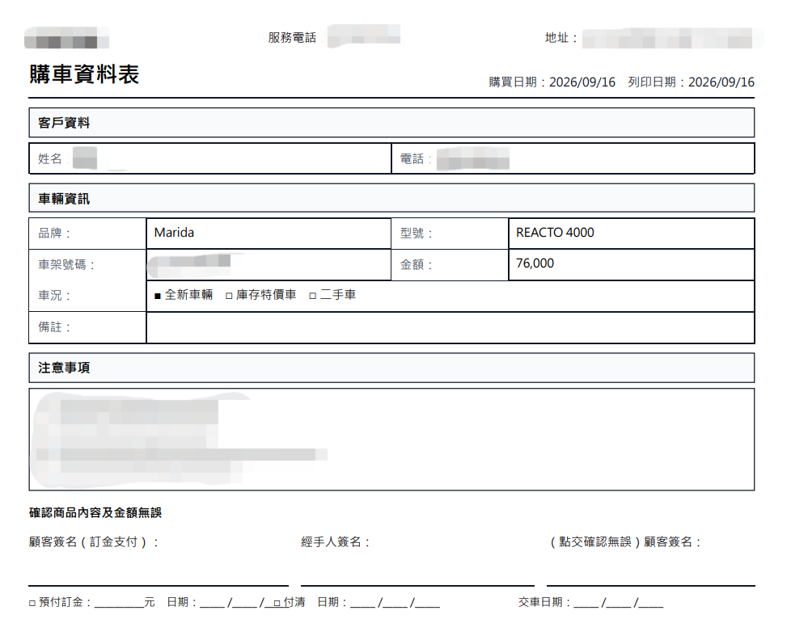Click the 列印日期 2026/09/16 text

click(x=692, y=82)
